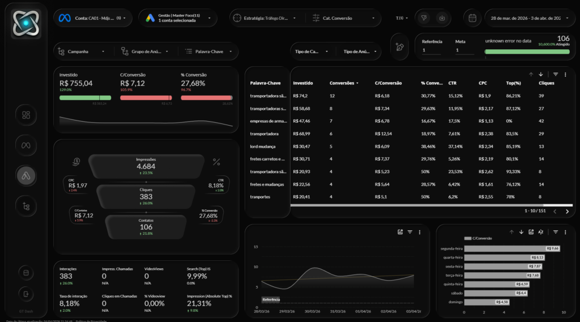The width and height of the screenshot is (580, 322).
Task: Expand the Campanha filter dropdown
Action: (82, 51)
